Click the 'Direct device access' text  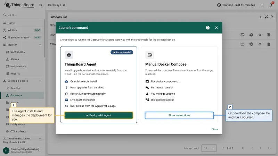[163, 100]
